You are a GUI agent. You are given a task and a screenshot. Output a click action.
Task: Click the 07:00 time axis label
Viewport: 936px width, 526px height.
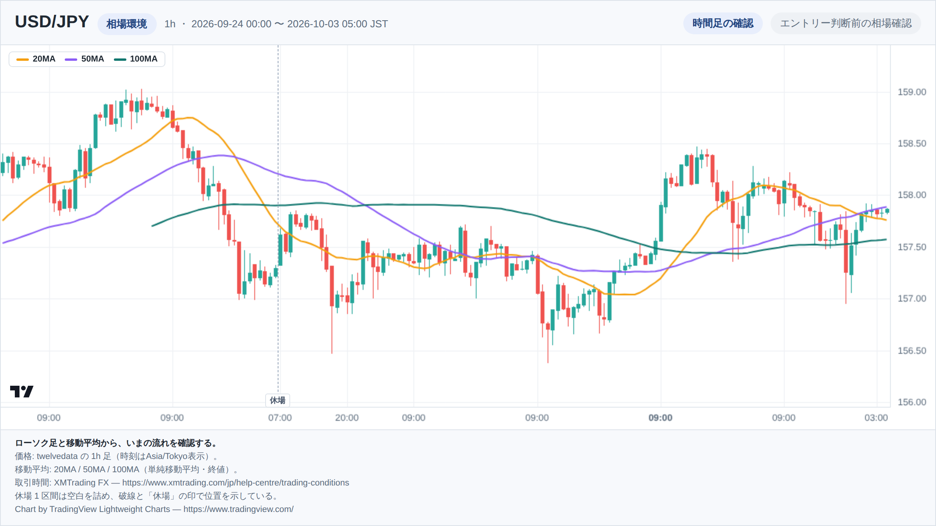[280, 418]
